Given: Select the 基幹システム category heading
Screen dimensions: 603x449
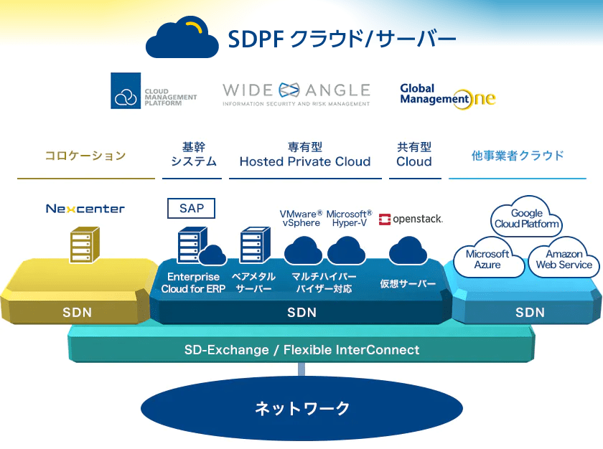Looking at the screenshot, I should [193, 154].
